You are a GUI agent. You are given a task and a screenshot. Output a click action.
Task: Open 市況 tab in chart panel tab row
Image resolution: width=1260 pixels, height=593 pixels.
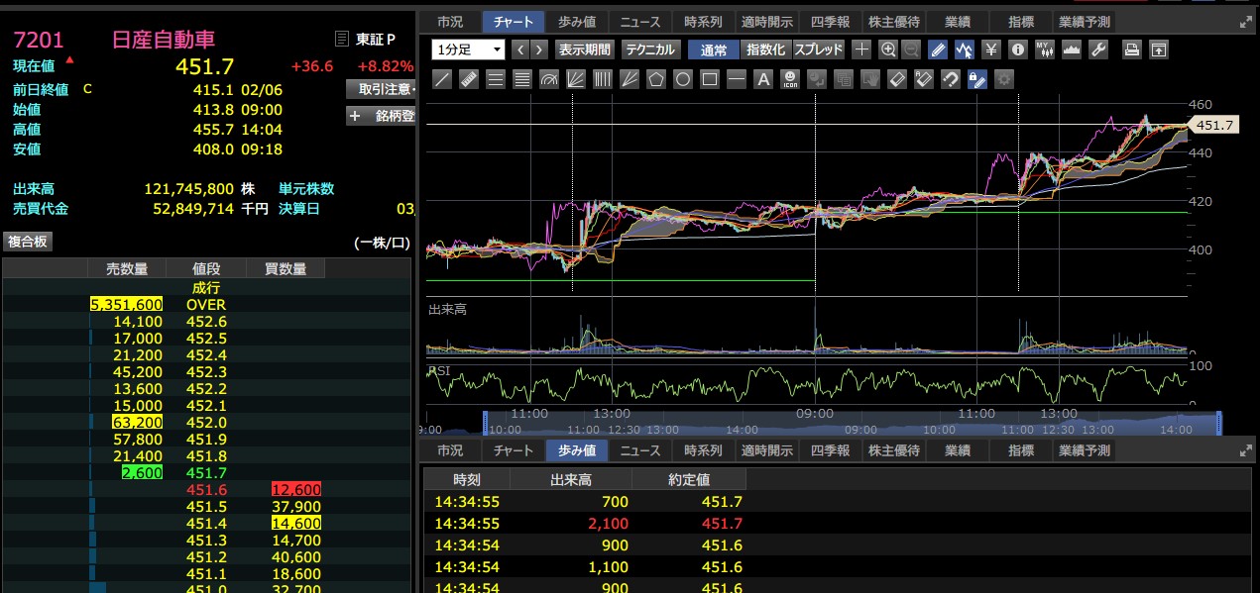coord(450,22)
